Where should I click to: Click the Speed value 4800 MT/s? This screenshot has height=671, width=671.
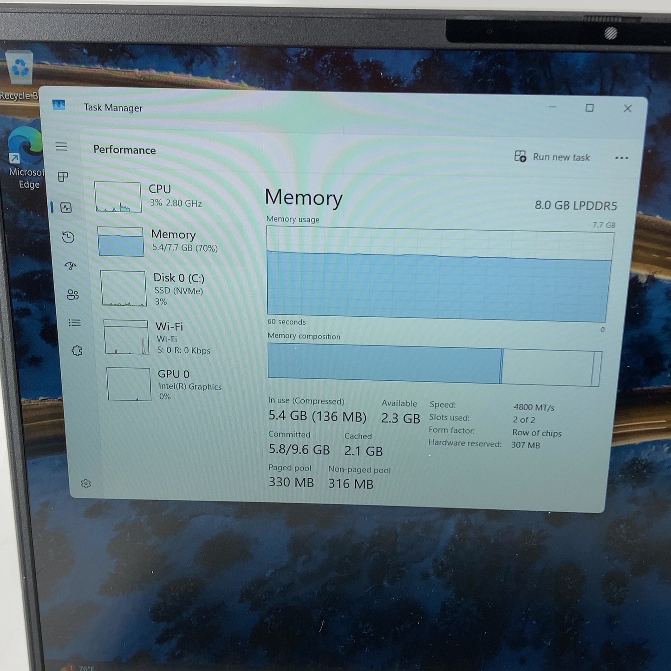click(x=534, y=407)
